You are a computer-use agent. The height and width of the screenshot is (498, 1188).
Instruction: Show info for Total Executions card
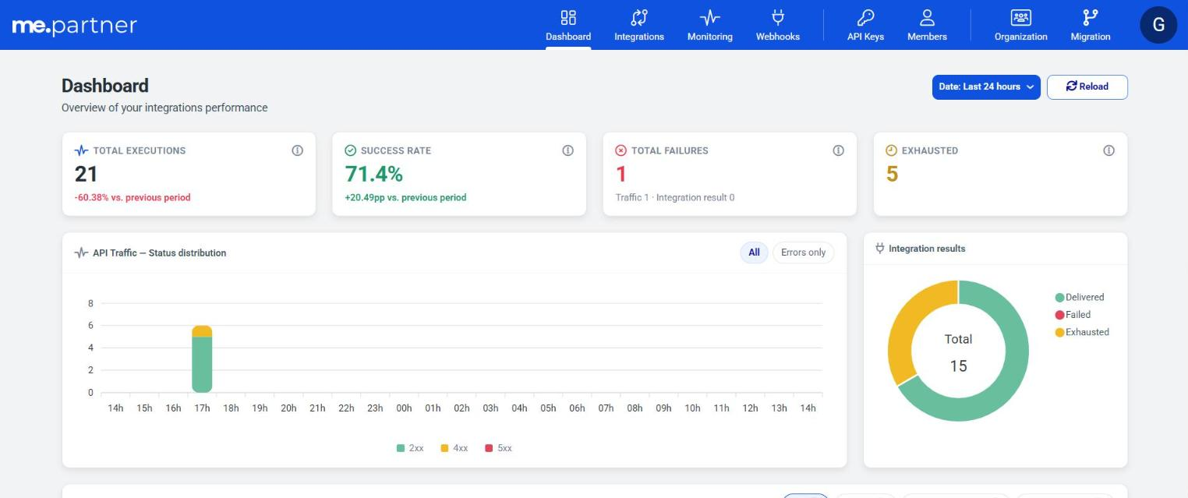pos(297,150)
